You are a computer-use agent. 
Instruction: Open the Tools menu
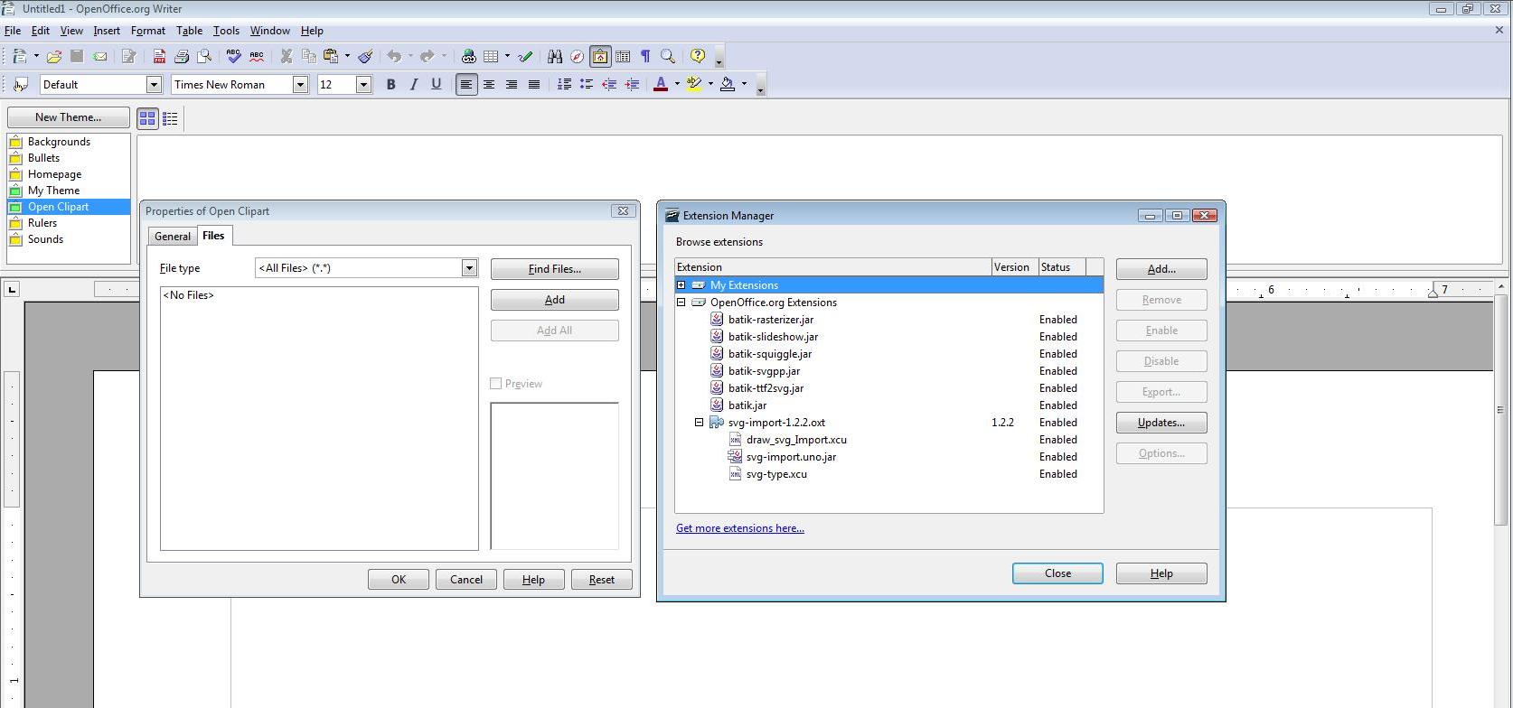[x=226, y=31]
